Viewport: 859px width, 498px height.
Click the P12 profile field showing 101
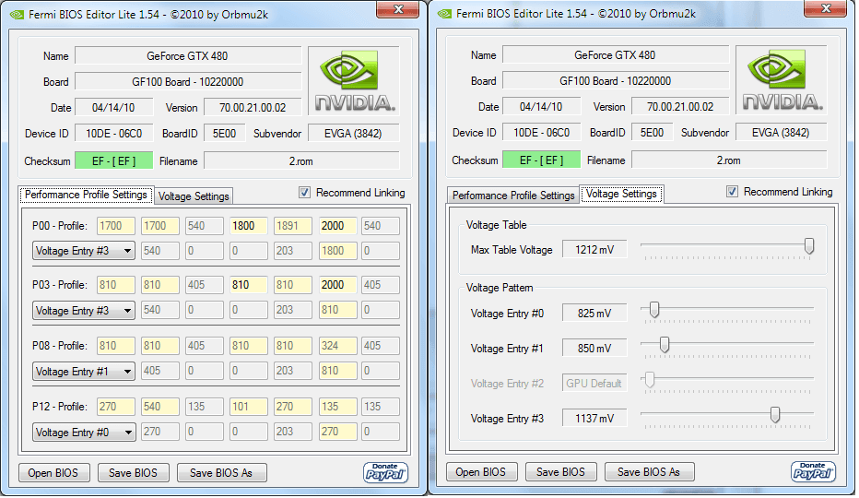coord(249,407)
